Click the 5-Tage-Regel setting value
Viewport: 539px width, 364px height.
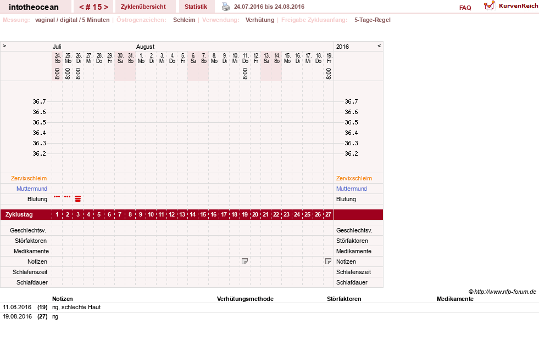(x=373, y=20)
